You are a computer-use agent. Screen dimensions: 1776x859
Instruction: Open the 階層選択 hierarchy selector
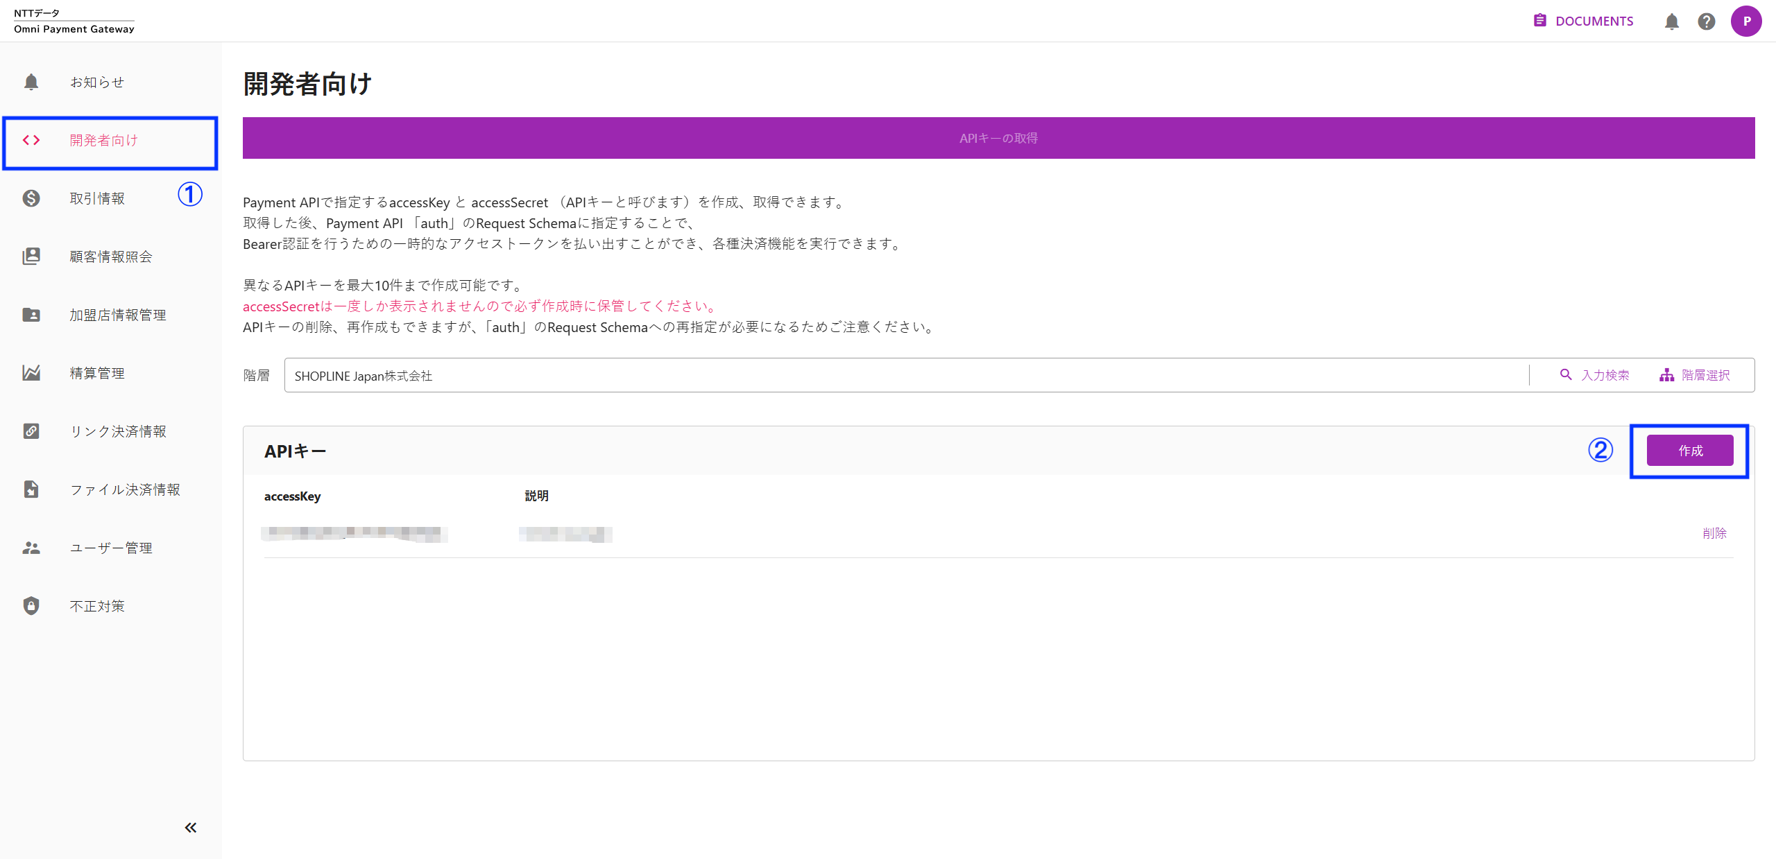click(x=1696, y=375)
